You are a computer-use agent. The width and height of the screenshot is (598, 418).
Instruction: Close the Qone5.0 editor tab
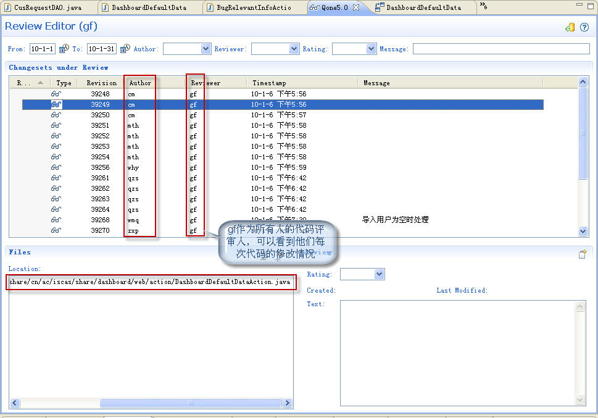(x=356, y=7)
